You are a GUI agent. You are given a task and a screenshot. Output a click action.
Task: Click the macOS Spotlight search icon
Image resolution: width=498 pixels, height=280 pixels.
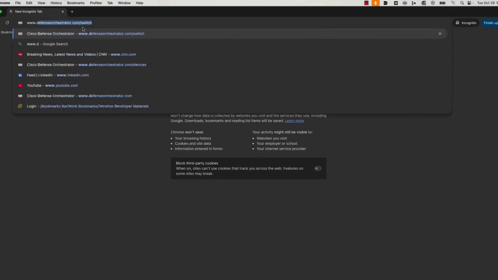(462, 3)
